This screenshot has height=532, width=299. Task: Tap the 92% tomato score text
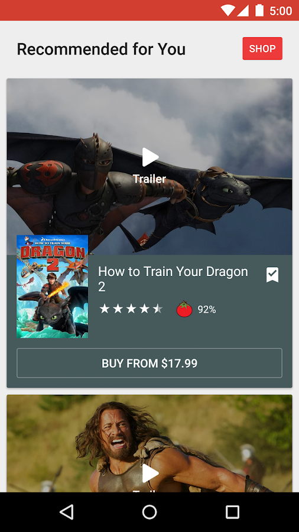tap(207, 309)
